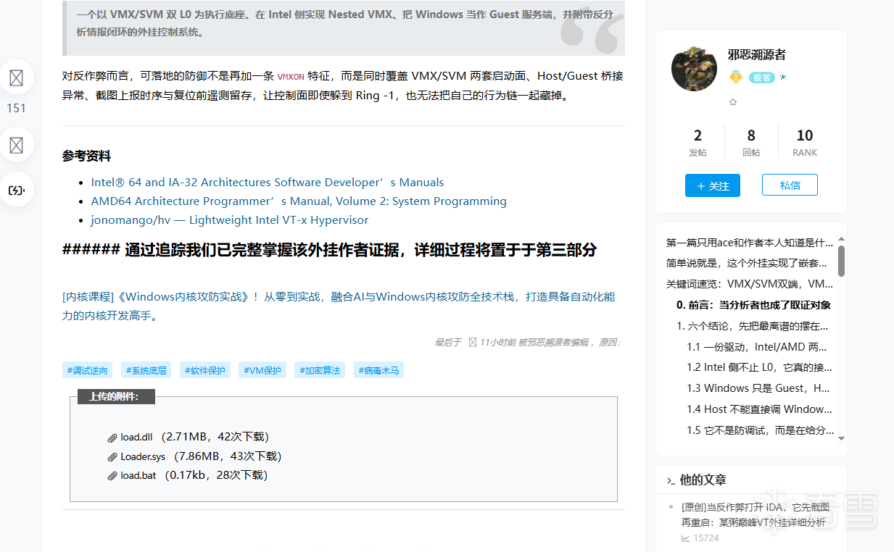
Task: Click the round button above the 151 count
Action: pyautogui.click(x=16, y=78)
